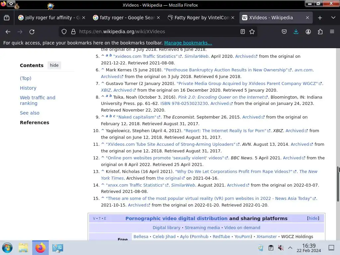This screenshot has height=255, width=340.
Task: Open the Firefox account menu
Action: coord(308,32)
